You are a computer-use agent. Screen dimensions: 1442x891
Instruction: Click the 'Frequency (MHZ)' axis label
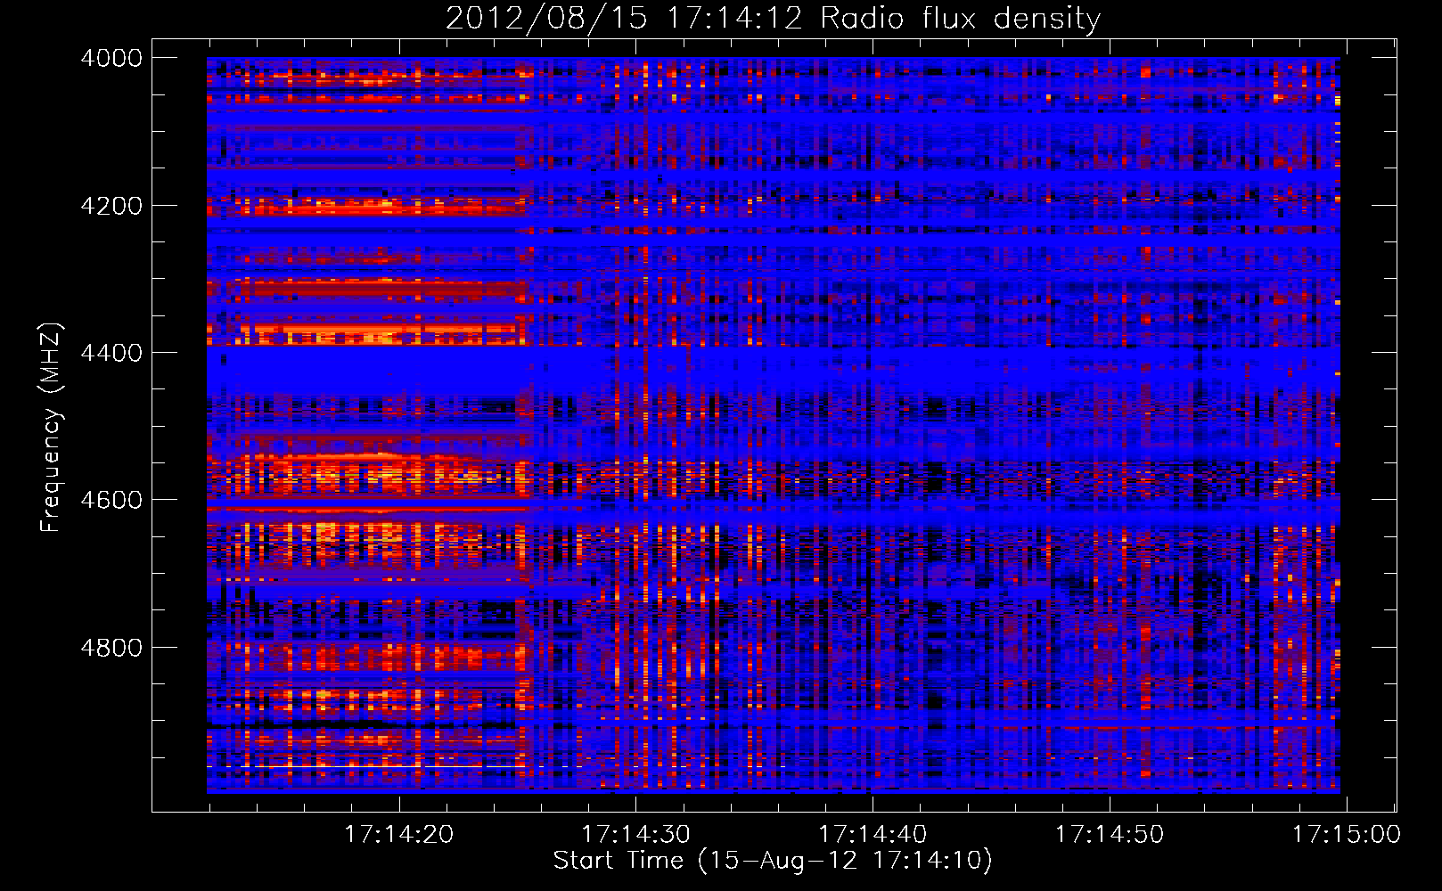pyautogui.click(x=52, y=427)
